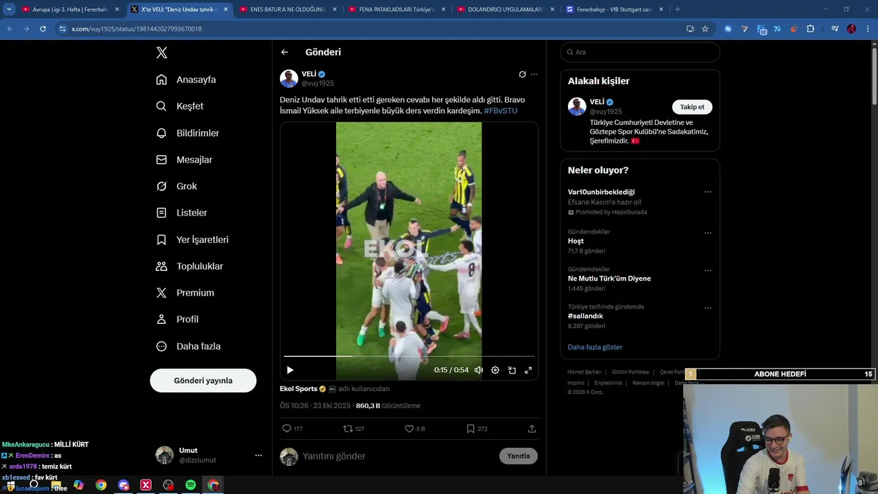Viewport: 878px width, 494px height.
Task: Open Bildirimler in the sidebar
Action: pyautogui.click(x=188, y=133)
